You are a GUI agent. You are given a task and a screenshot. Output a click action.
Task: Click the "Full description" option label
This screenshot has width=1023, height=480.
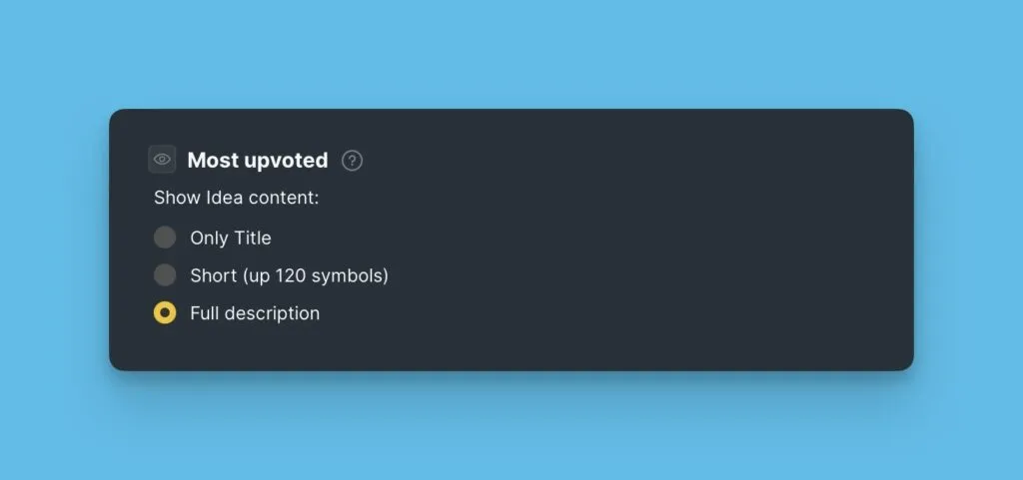tap(255, 313)
